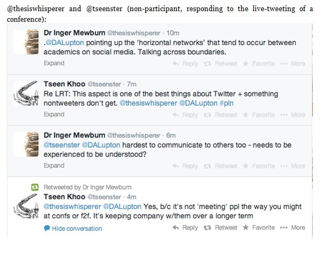Open #pln hashtag link
The width and height of the screenshot is (324, 255).
[227, 103]
